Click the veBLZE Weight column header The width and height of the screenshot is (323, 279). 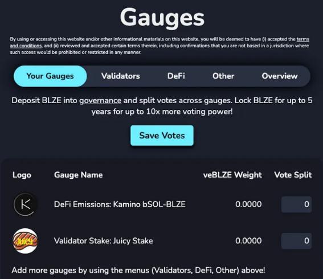pyautogui.click(x=232, y=175)
